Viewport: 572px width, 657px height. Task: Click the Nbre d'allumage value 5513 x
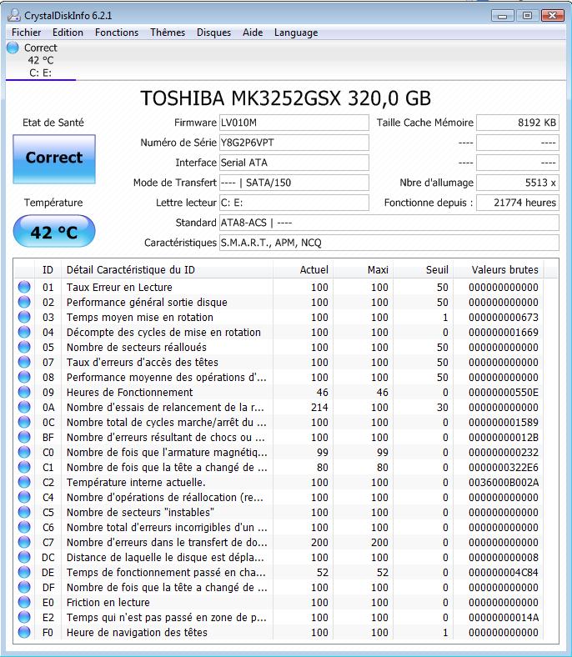pyautogui.click(x=518, y=183)
